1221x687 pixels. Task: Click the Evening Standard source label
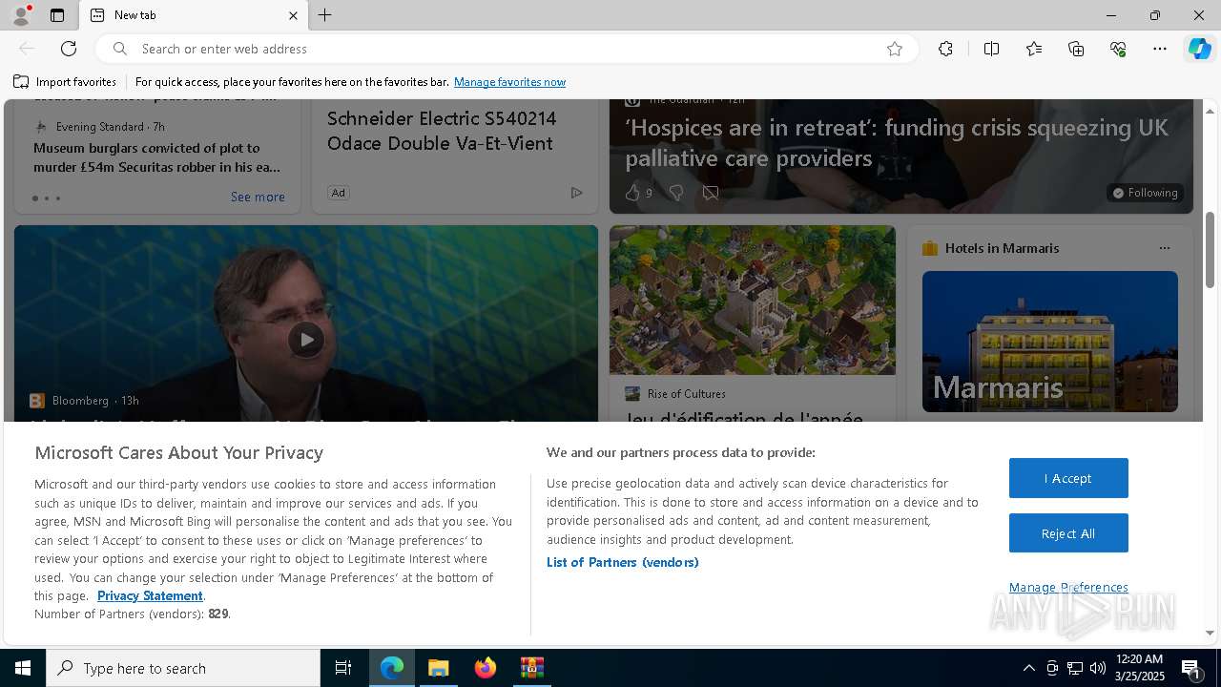99,127
